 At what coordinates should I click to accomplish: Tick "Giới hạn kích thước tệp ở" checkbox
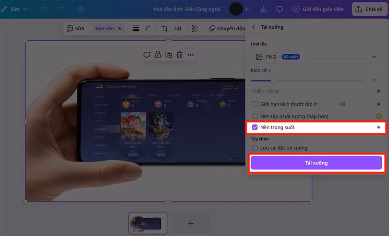coord(255,104)
